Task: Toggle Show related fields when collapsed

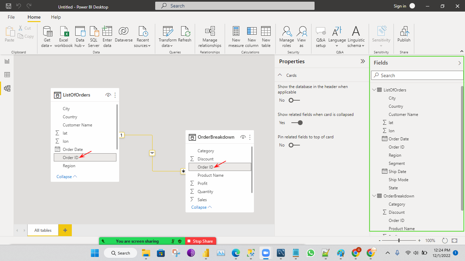Action: pyautogui.click(x=297, y=123)
